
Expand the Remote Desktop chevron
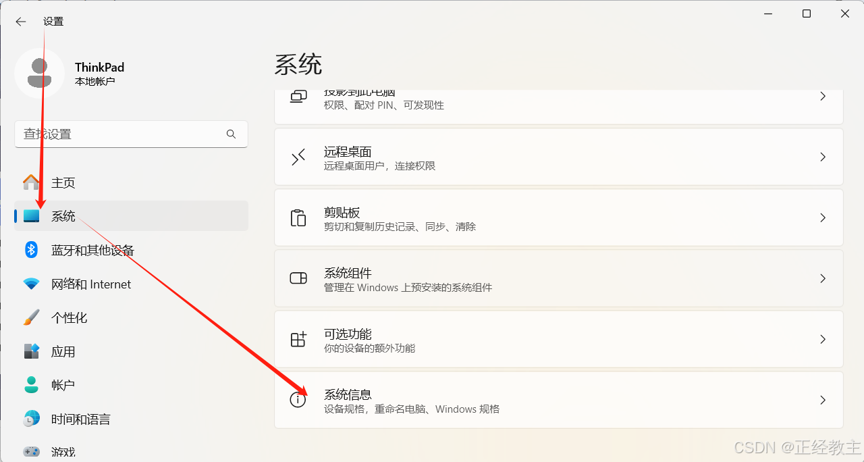[822, 157]
